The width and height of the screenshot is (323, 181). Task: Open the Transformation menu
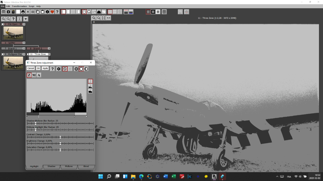(19, 6)
